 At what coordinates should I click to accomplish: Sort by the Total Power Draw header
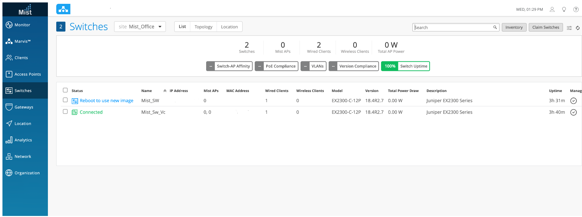403,91
